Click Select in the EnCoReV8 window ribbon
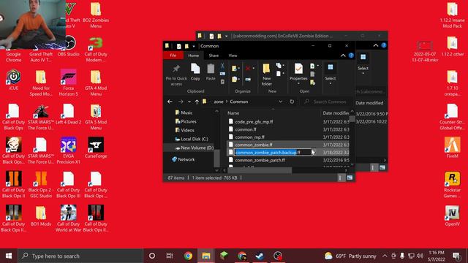 point(363,64)
